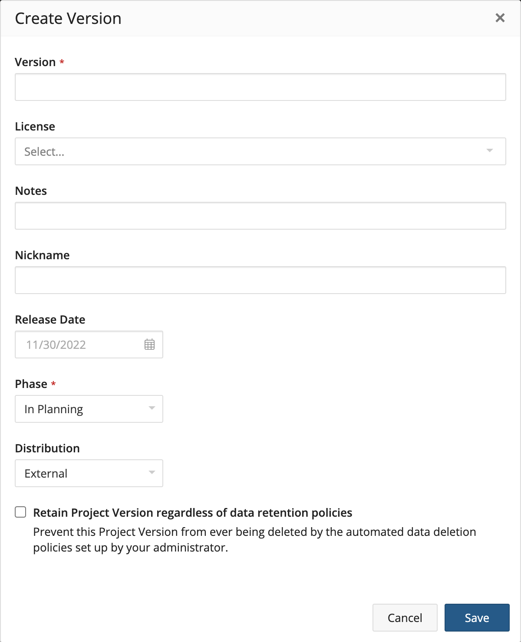Screen dimensions: 521x642
Task: Open the Phase dropdown showing In Planning
Action: coord(87,408)
